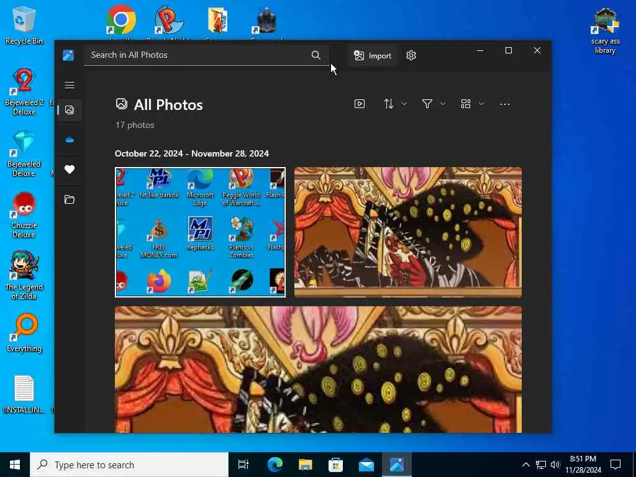Select the Peggle desktop shortcut
The height and width of the screenshot is (477, 636).
(168, 20)
